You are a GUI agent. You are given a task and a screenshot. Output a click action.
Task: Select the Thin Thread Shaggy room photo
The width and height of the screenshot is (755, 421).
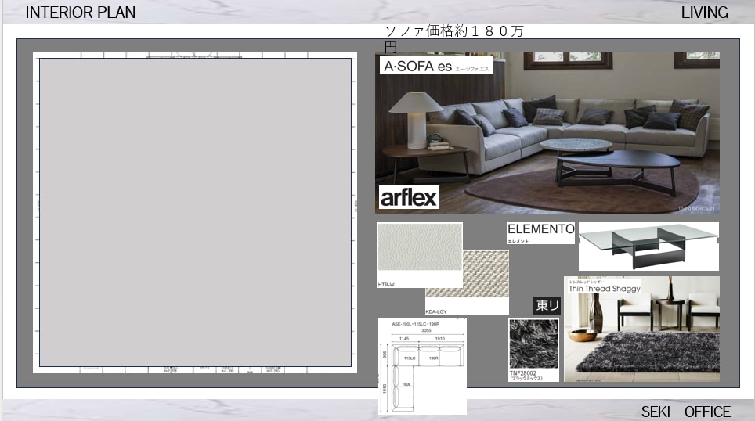(x=642, y=329)
